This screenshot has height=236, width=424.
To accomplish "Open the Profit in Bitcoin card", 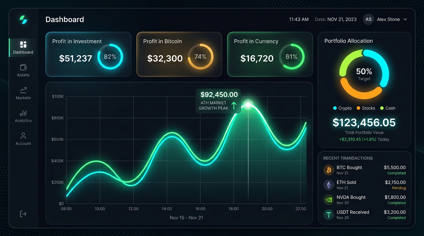I will (179, 54).
